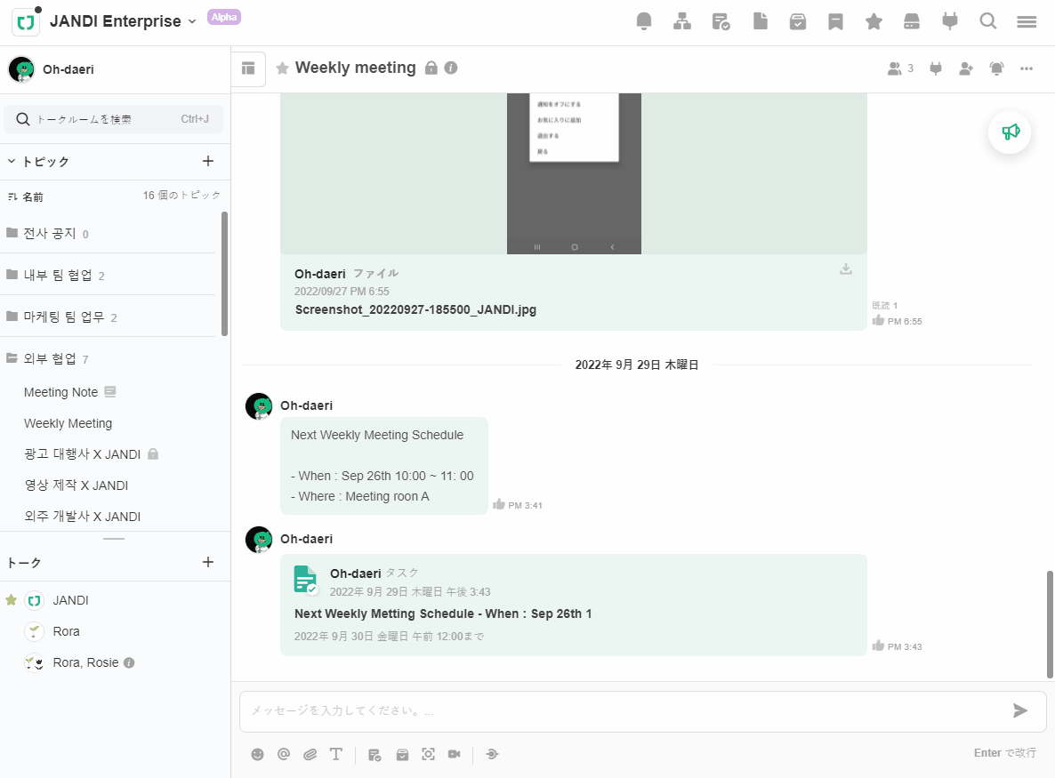Download Screenshot_20220927-185500_JANDI.jpg file
This screenshot has width=1055, height=778.
[x=846, y=269]
